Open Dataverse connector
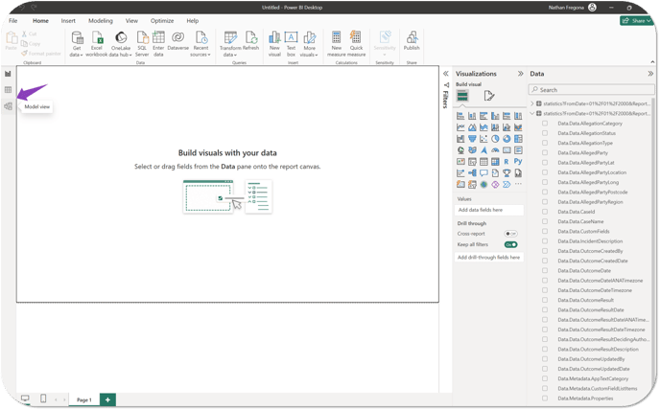The width and height of the screenshot is (660, 410). pyautogui.click(x=178, y=41)
